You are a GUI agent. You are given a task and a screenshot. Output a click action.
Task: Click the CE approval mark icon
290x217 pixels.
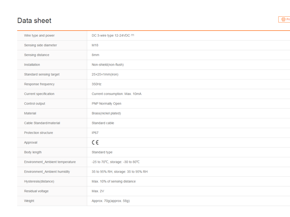[95, 142]
